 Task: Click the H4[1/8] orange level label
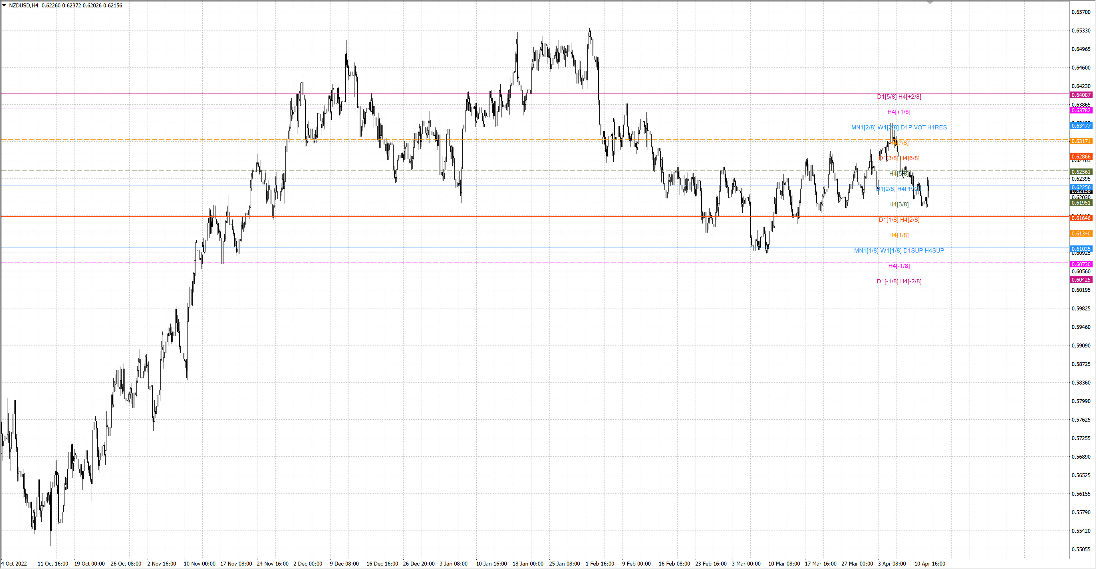coord(899,235)
